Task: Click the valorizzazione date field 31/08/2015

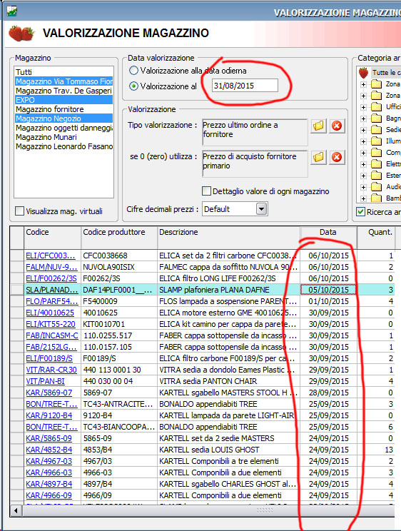Action: [245, 86]
